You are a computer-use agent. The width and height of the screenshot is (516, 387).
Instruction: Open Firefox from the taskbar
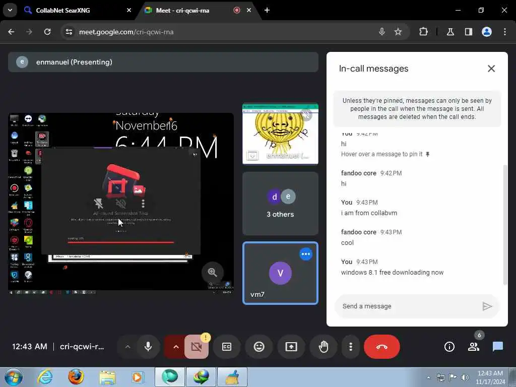pyautogui.click(x=76, y=377)
